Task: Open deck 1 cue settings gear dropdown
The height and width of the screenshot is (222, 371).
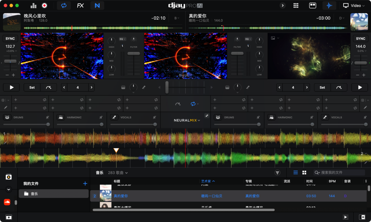Action: 5,100
